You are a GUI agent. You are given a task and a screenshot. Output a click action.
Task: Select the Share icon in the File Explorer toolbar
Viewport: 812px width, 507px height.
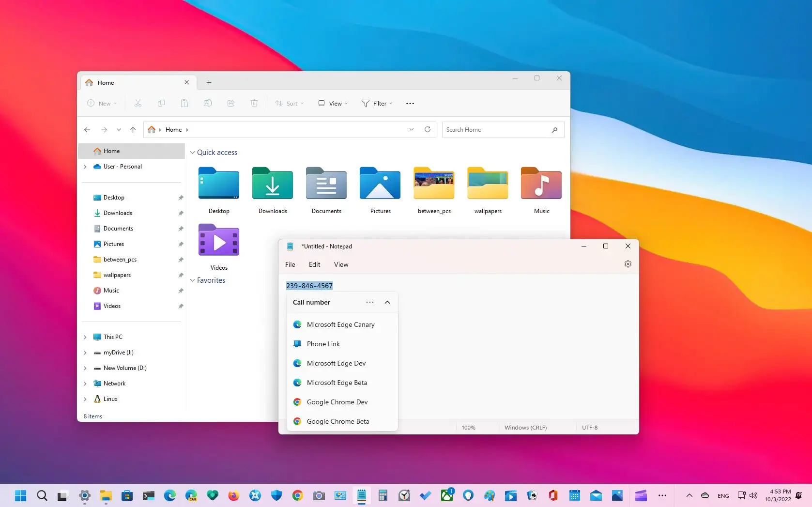pos(231,103)
